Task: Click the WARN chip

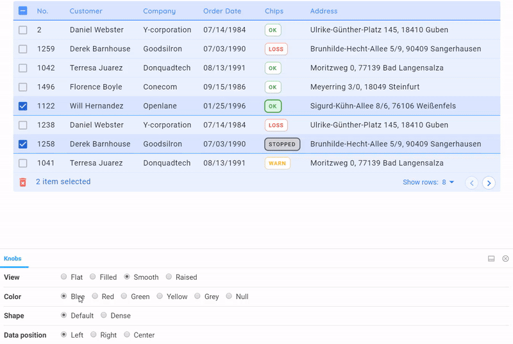Action: tap(278, 163)
